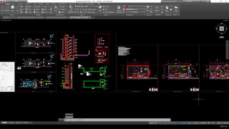
Task: Click the new drawing tab plus button
Action: pyautogui.click(x=93, y=18)
